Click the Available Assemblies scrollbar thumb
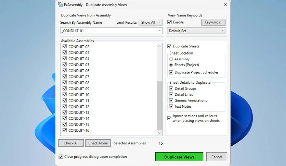 pos(159,106)
